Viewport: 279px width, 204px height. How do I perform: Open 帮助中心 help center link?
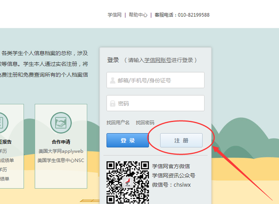click(x=138, y=15)
